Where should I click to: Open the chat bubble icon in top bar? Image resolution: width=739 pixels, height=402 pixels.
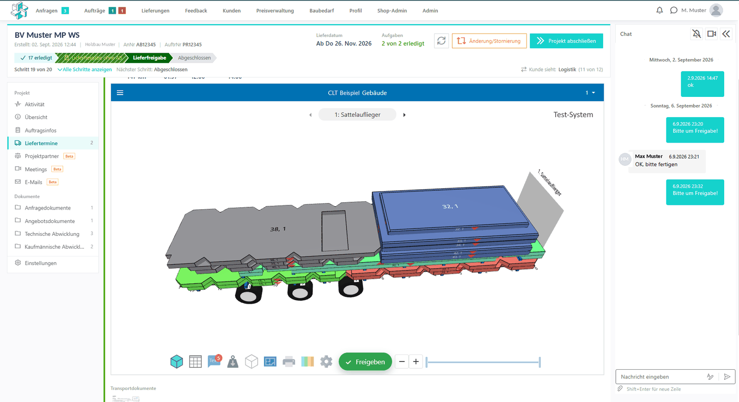coord(674,10)
